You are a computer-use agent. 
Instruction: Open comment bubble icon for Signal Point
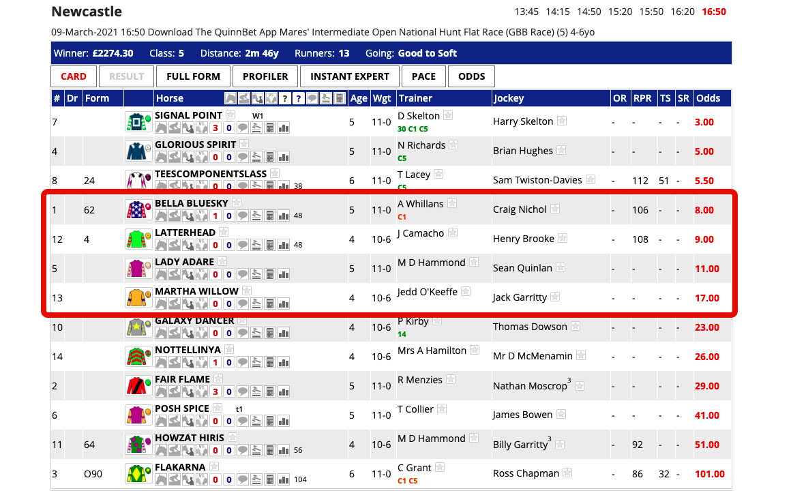[243, 128]
